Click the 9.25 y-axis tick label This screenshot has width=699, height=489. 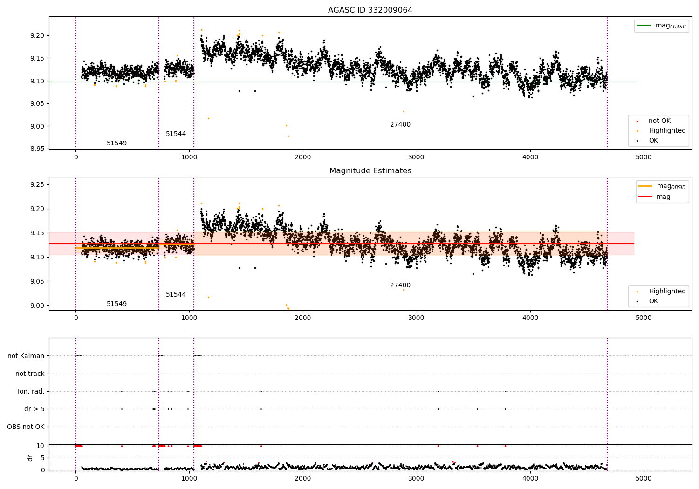pos(36,185)
